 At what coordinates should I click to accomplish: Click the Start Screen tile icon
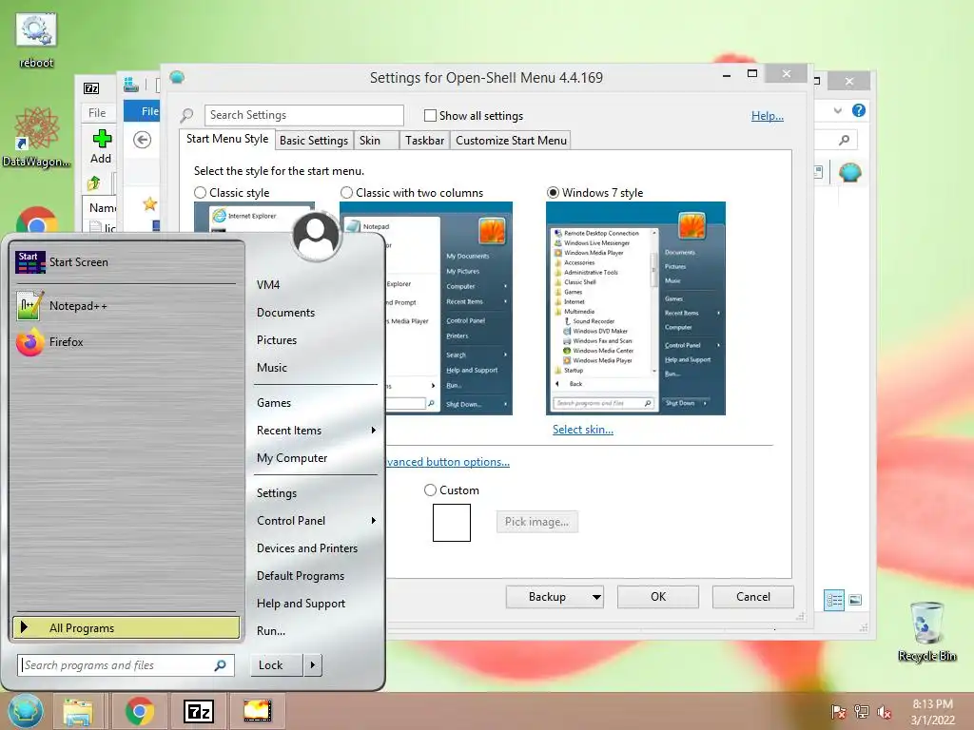[29, 262]
